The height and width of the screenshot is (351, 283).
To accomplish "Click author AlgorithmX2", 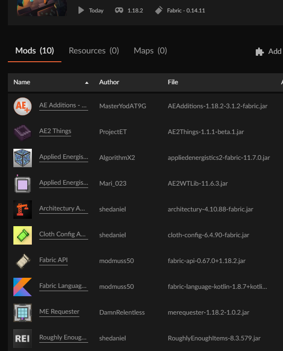I will pyautogui.click(x=117, y=158).
